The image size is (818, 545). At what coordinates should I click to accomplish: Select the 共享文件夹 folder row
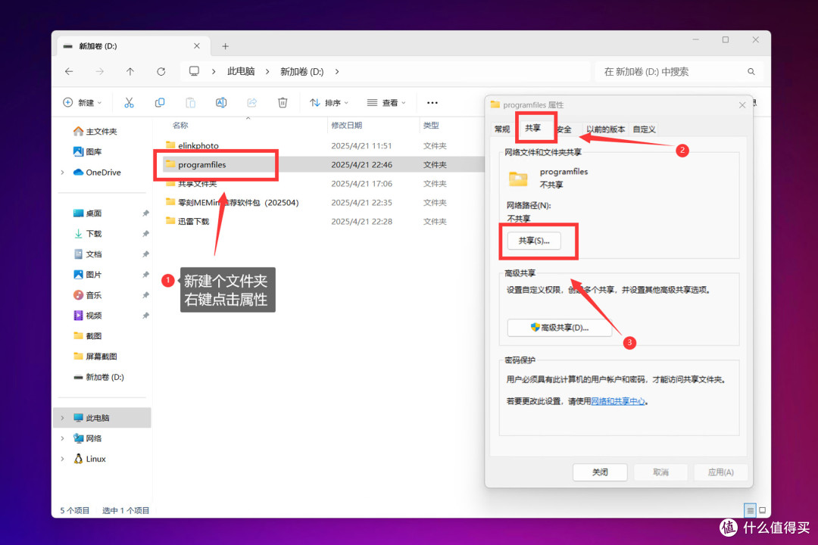coord(323,184)
